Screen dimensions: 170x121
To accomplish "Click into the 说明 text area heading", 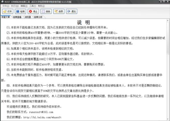I will coord(83,22).
